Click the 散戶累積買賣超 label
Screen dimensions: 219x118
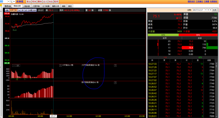[90, 82]
